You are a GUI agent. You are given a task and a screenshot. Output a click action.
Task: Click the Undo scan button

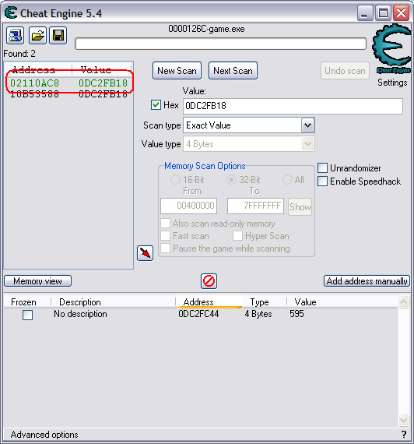(345, 71)
